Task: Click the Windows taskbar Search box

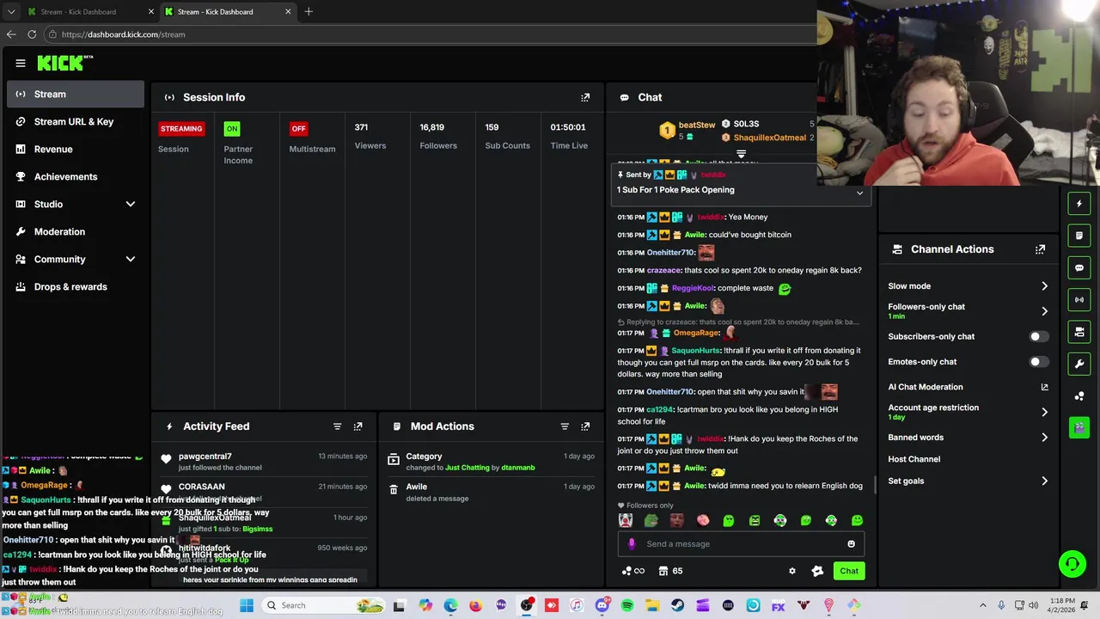Action: (x=325, y=605)
